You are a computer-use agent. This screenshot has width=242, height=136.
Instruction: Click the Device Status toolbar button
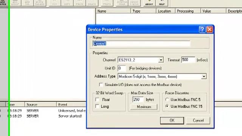(x=134, y=3)
